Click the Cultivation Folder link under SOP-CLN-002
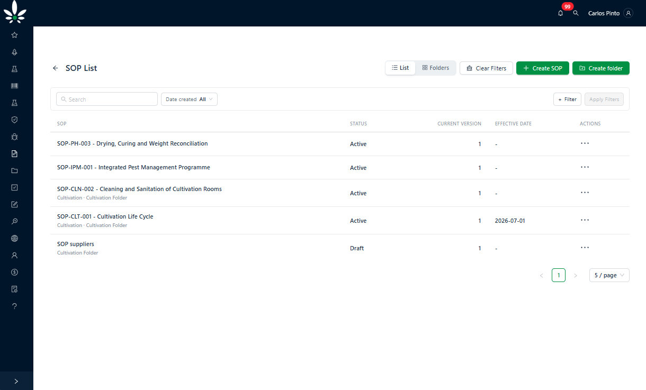 click(106, 198)
